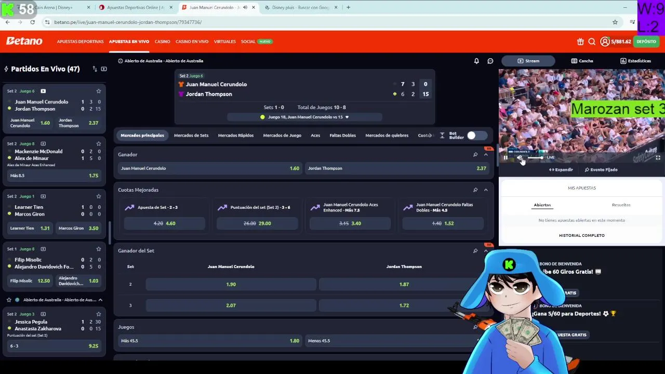Select Mercados Rápidos tab
665x374 pixels.
[x=236, y=135]
